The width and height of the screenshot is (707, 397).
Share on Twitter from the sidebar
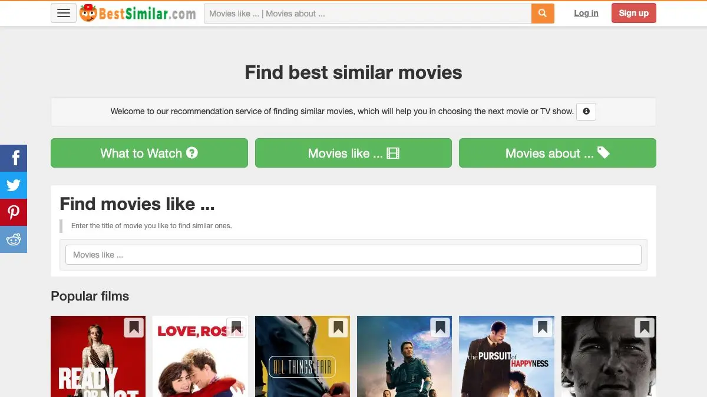(x=14, y=185)
